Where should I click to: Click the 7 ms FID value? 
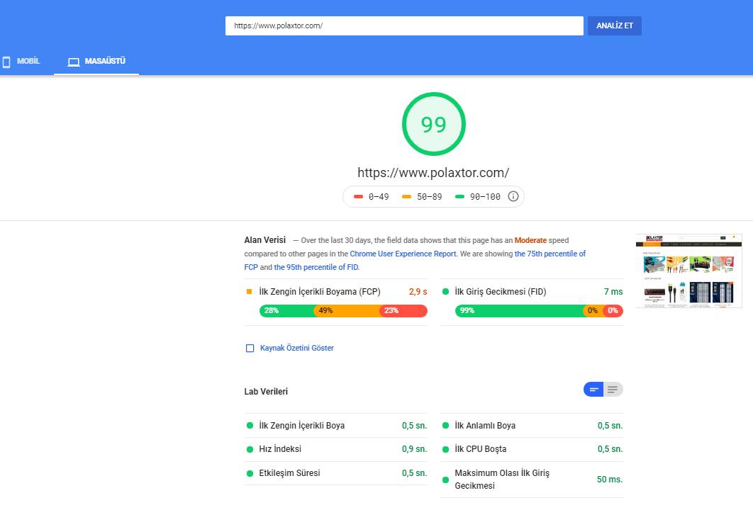click(x=613, y=291)
